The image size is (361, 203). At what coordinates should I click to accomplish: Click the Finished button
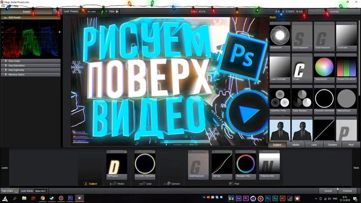tap(347, 191)
